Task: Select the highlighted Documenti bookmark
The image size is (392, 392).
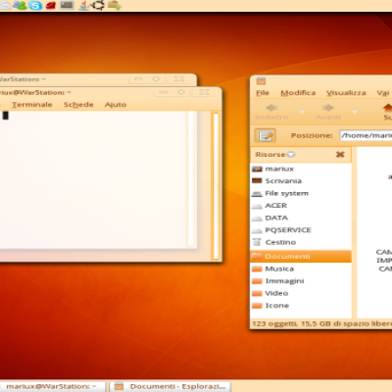Action: pos(301,257)
